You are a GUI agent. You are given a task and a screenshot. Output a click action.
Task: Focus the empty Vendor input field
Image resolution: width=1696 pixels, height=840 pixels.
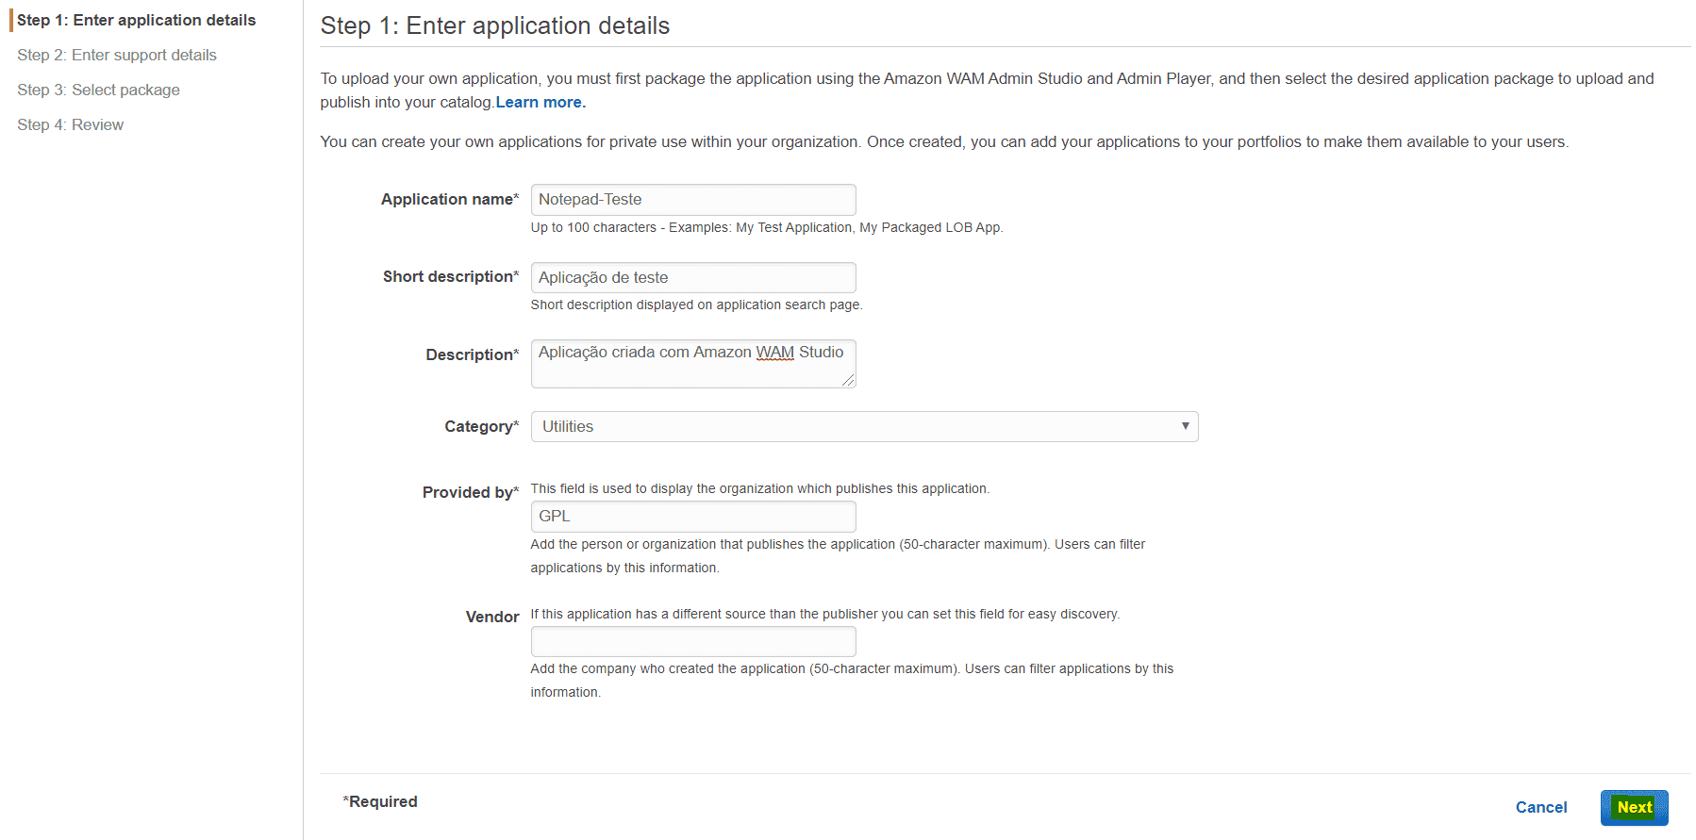tap(692, 642)
